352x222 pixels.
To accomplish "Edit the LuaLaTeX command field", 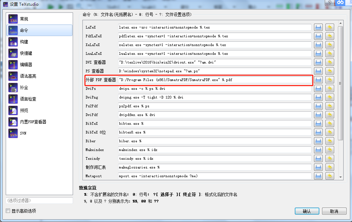I will pyautogui.click(x=215, y=53).
